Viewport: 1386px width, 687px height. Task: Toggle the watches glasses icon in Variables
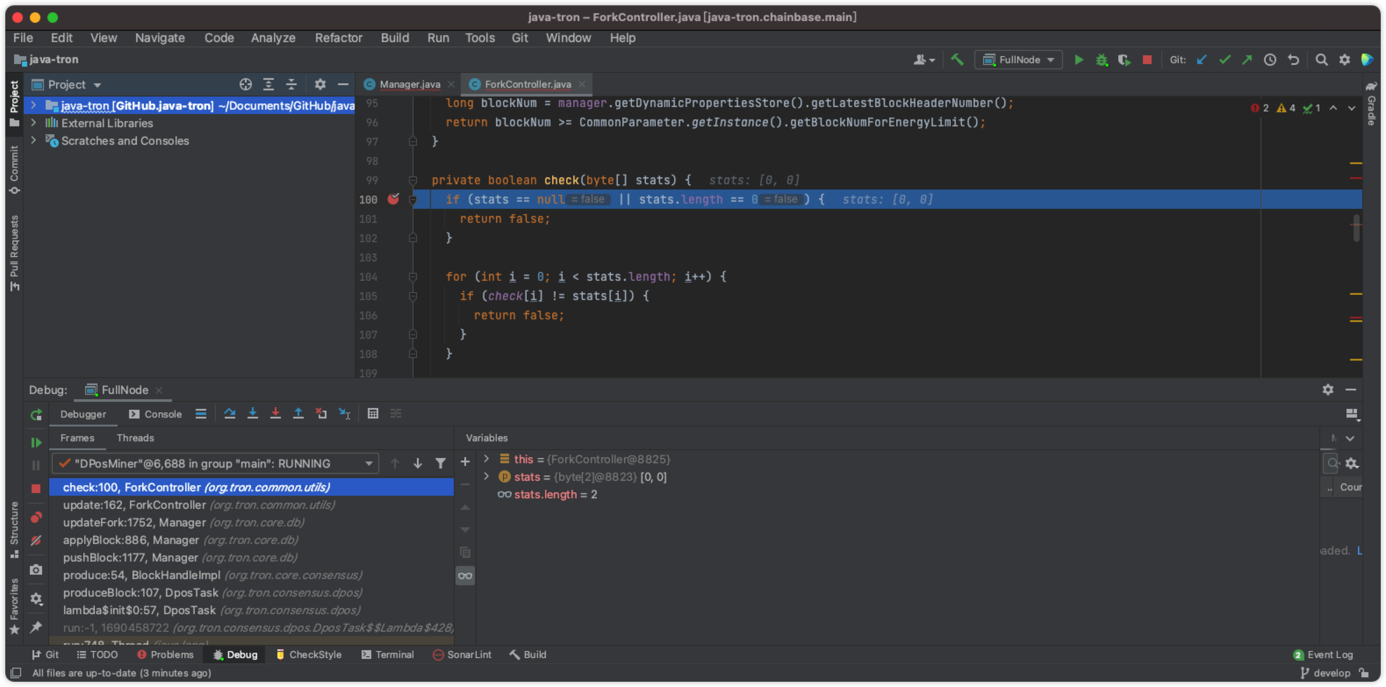pyautogui.click(x=465, y=576)
